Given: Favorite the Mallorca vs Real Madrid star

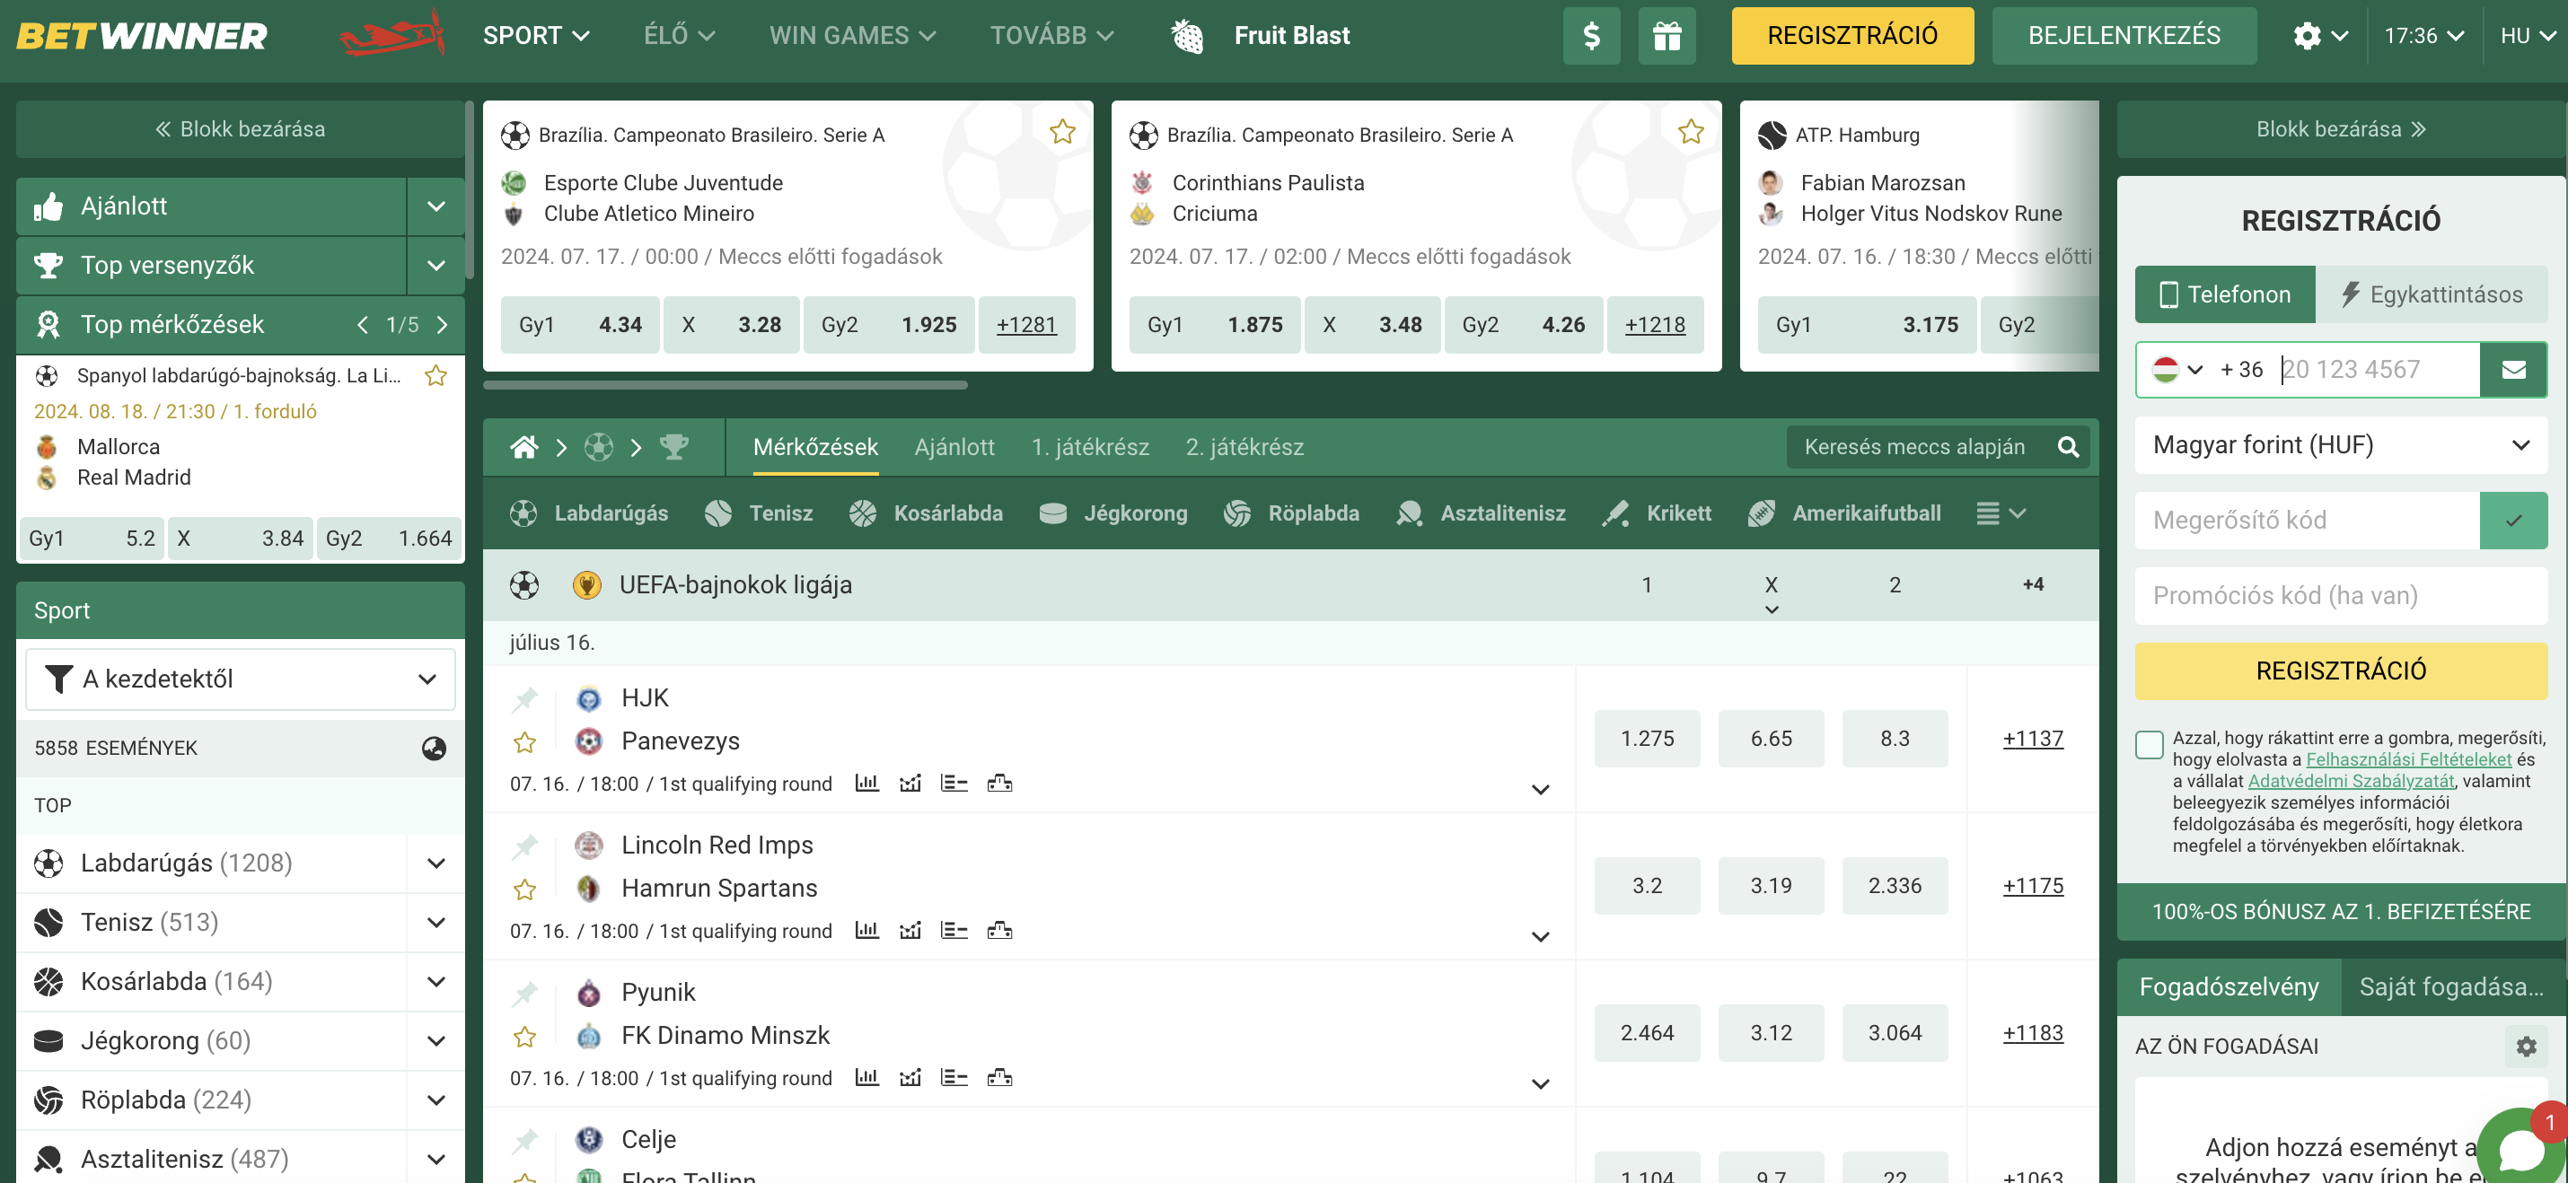Looking at the screenshot, I should click(x=435, y=376).
